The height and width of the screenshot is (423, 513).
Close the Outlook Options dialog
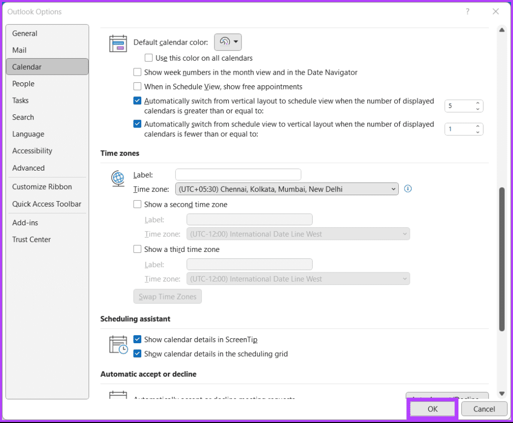pos(495,12)
